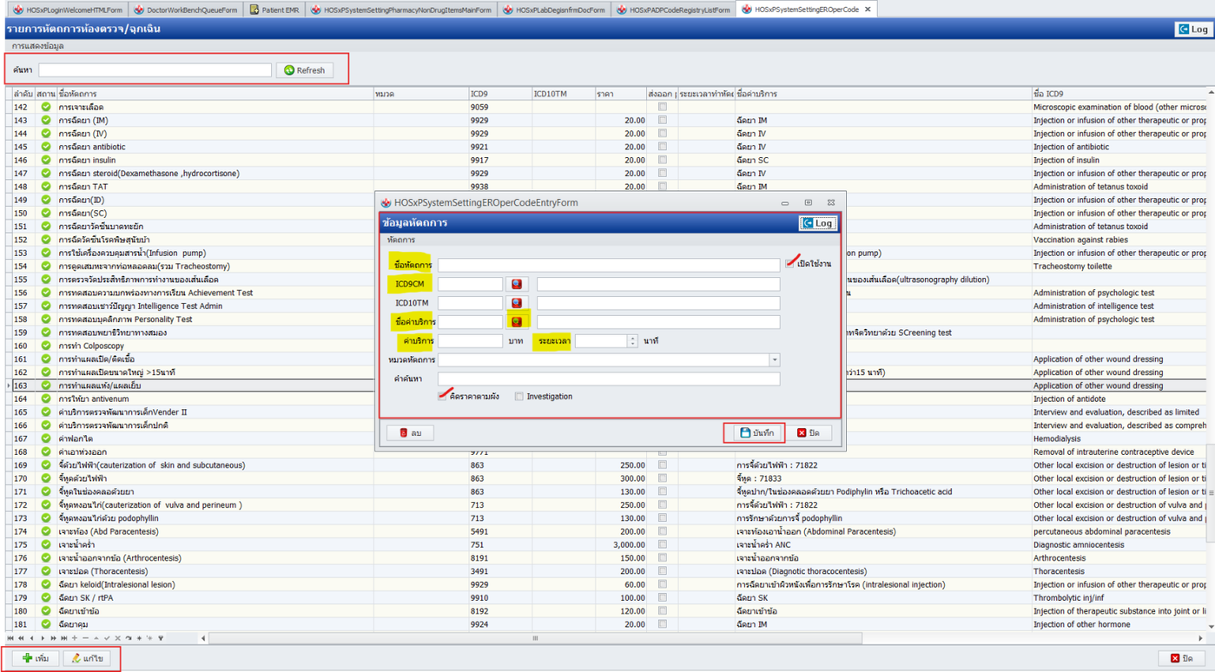Open ICD10TM lookup search icon in dialog
This screenshot has width=1215, height=672.
pos(517,303)
